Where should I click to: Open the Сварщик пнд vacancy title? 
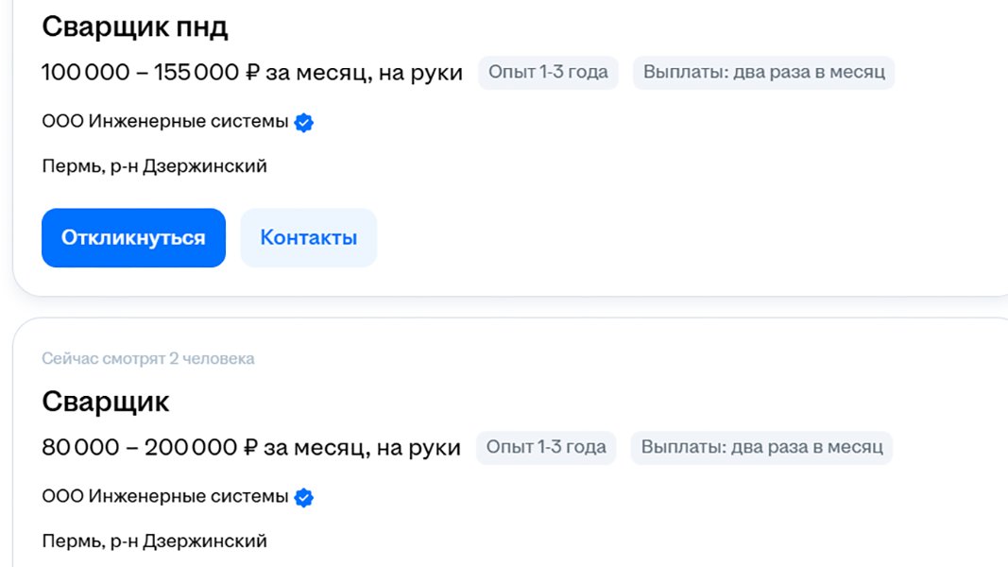[x=135, y=27]
